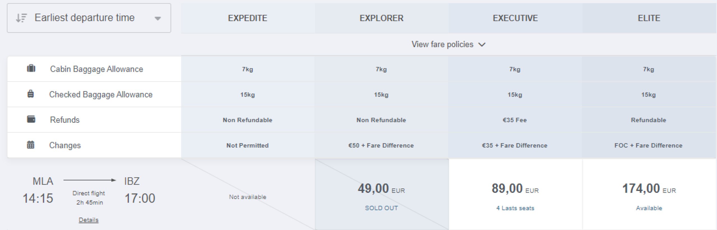Image resolution: width=717 pixels, height=230 pixels.
Task: Click the checked baggage luggage icon
Action: (31, 94)
